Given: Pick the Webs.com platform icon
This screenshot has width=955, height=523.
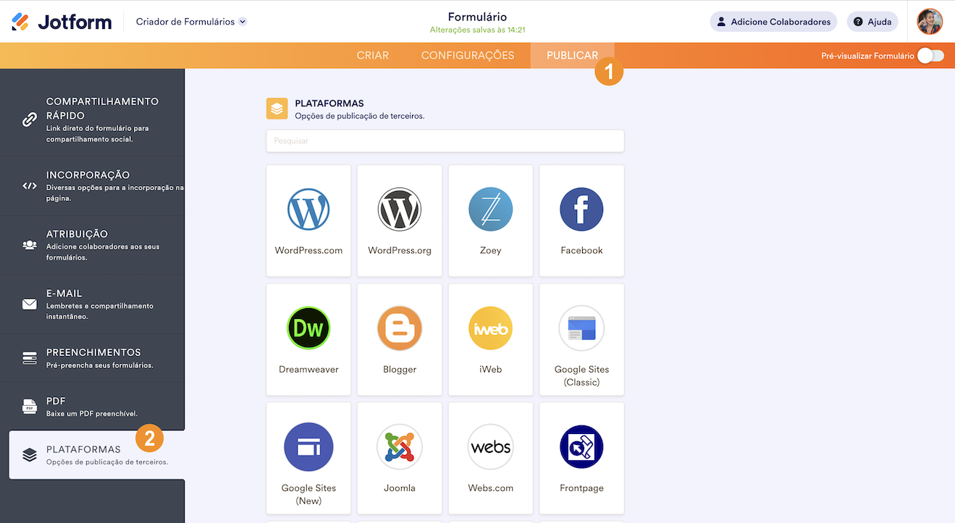Looking at the screenshot, I should click(x=491, y=447).
